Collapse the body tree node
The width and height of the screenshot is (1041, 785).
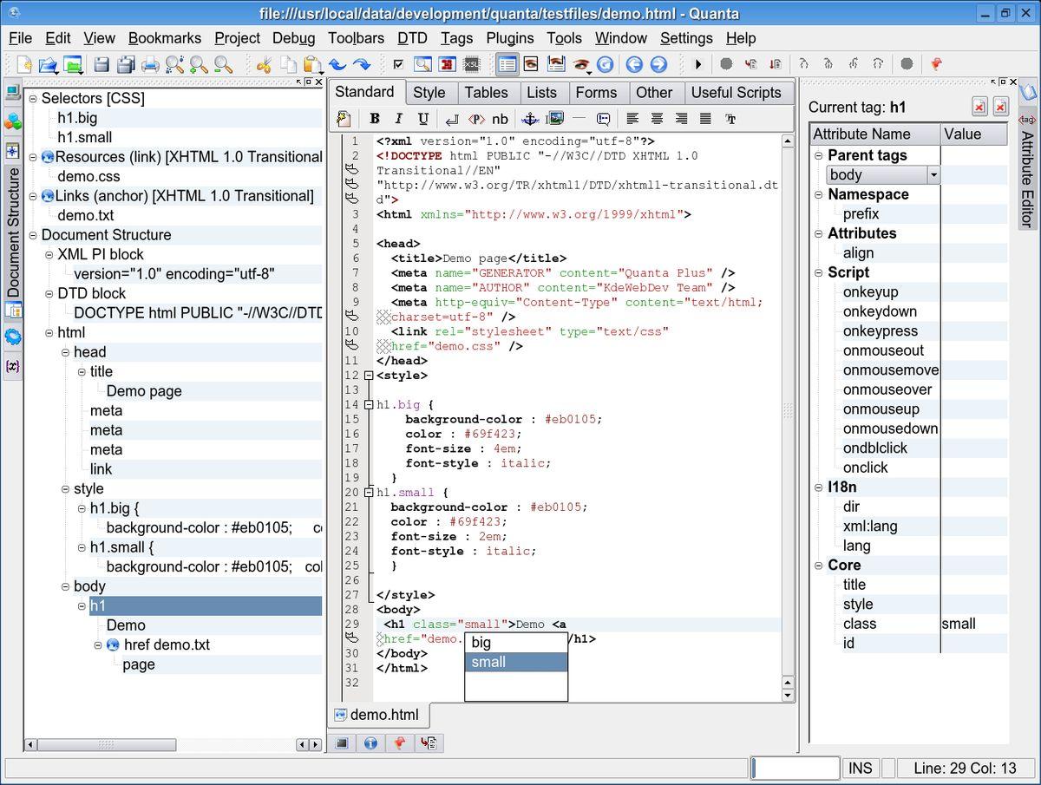(x=66, y=586)
